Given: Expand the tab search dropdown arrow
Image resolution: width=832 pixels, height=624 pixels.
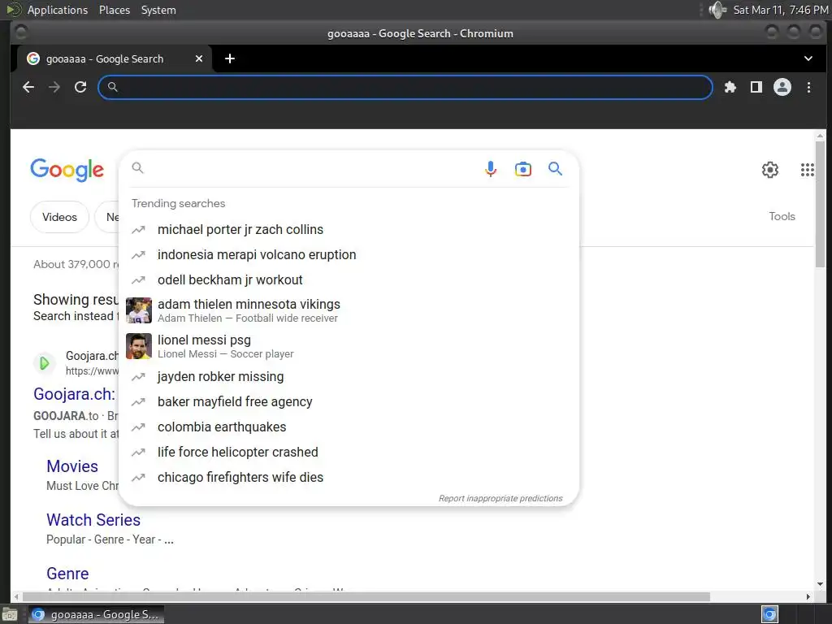Looking at the screenshot, I should pos(808,58).
